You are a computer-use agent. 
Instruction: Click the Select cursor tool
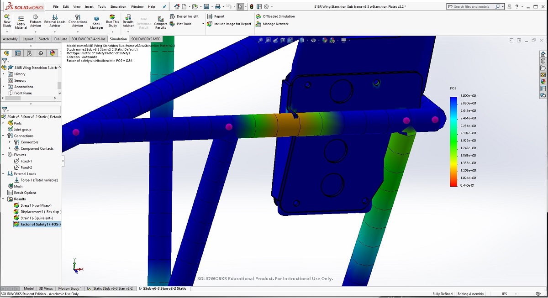(x=240, y=7)
